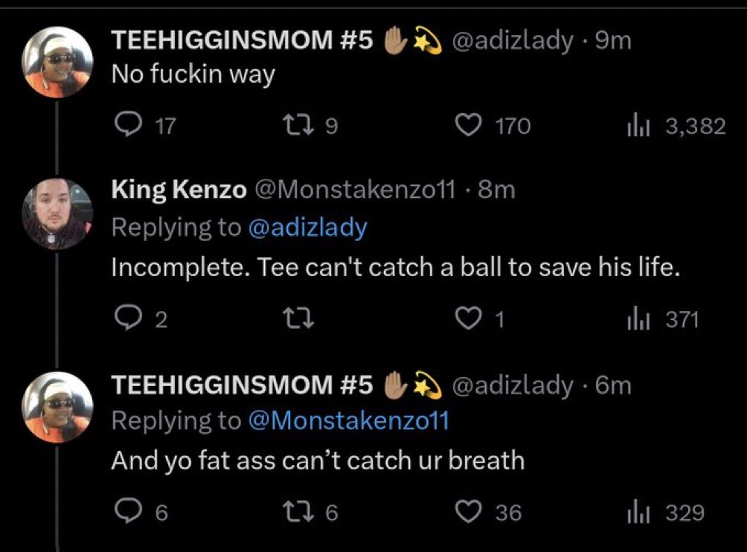The image size is (747, 552).
Task: Open King Kenzo's profile picture
Action: click(57, 211)
